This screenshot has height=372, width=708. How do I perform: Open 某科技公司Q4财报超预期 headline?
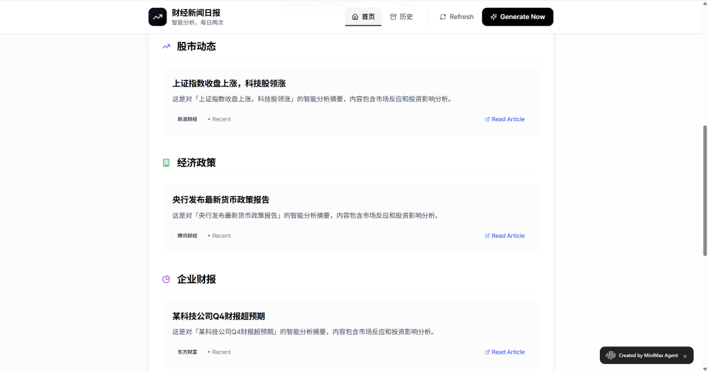tap(218, 316)
